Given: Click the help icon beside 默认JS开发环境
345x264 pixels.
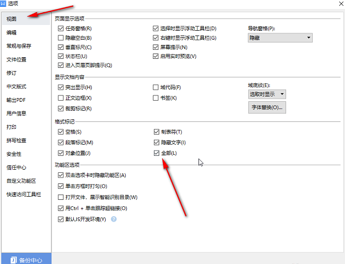Looking at the screenshot, I should [x=114, y=219].
